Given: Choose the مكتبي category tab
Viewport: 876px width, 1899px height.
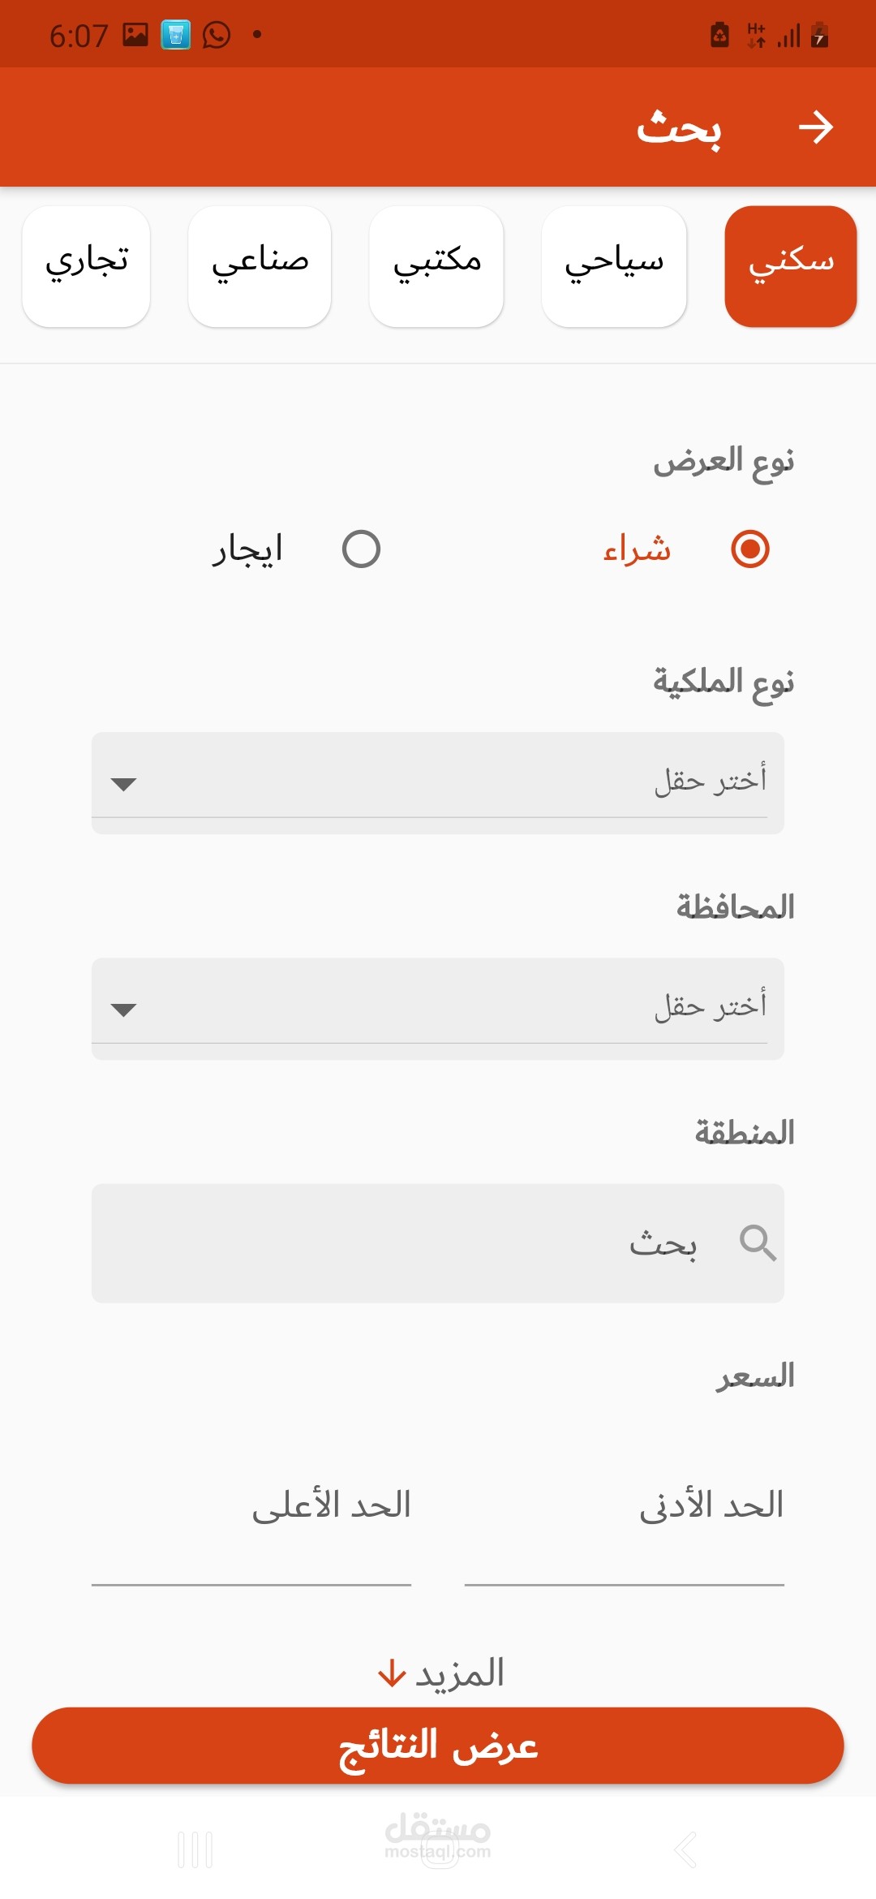Looking at the screenshot, I should 436,266.
